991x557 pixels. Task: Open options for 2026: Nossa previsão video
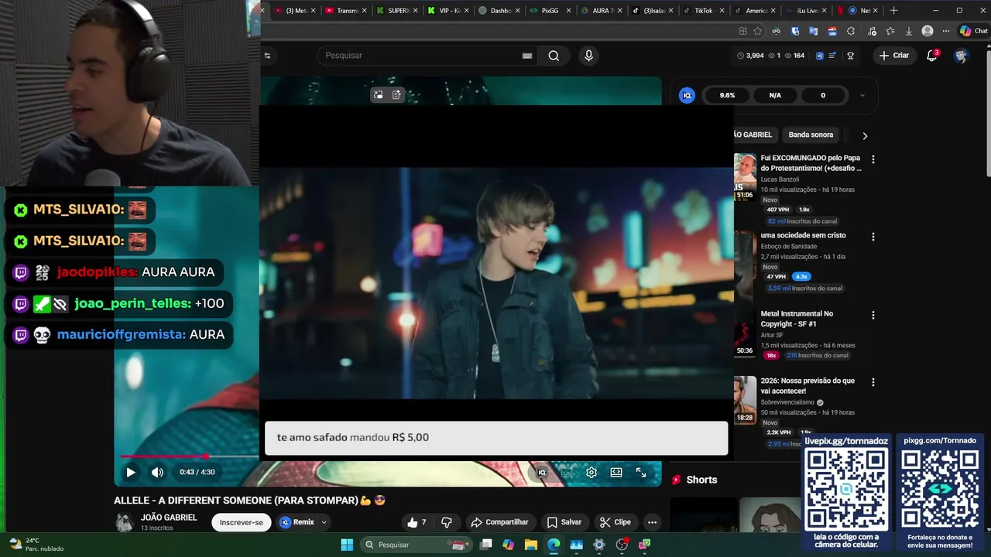[873, 382]
